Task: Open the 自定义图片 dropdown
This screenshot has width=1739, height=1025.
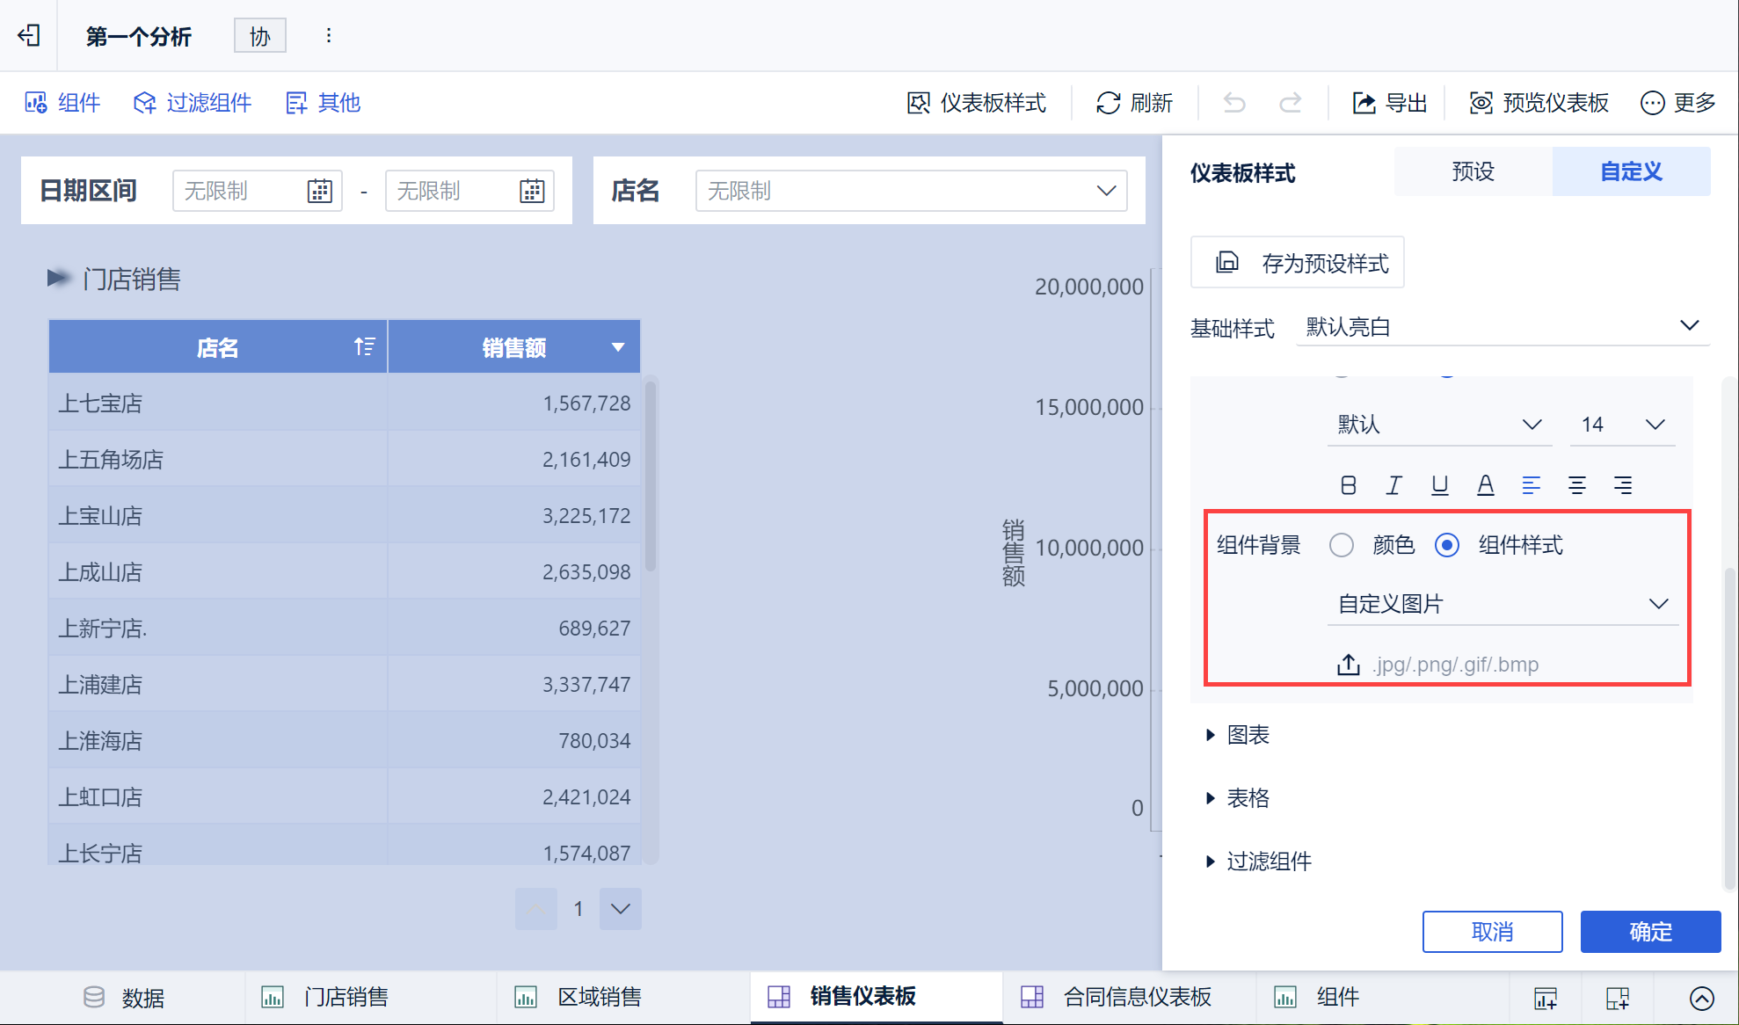Action: (1503, 604)
